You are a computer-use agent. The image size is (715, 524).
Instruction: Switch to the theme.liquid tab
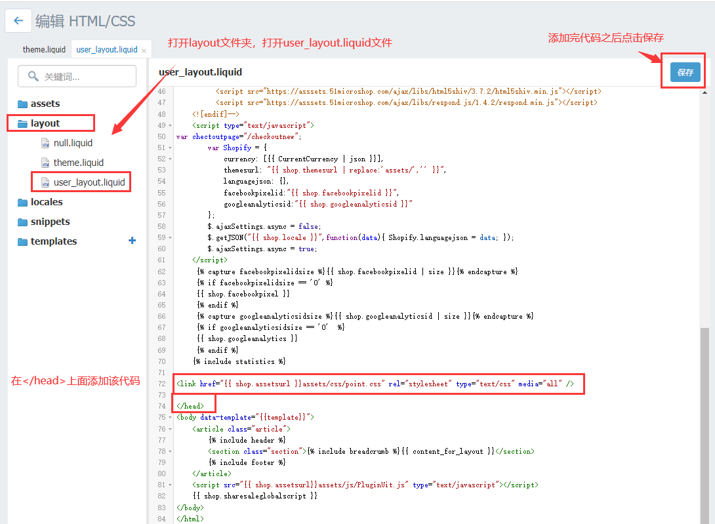click(44, 49)
